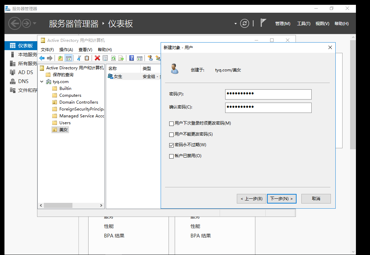Select 本地服务器 in sidebar
370x255 pixels.
(21, 55)
